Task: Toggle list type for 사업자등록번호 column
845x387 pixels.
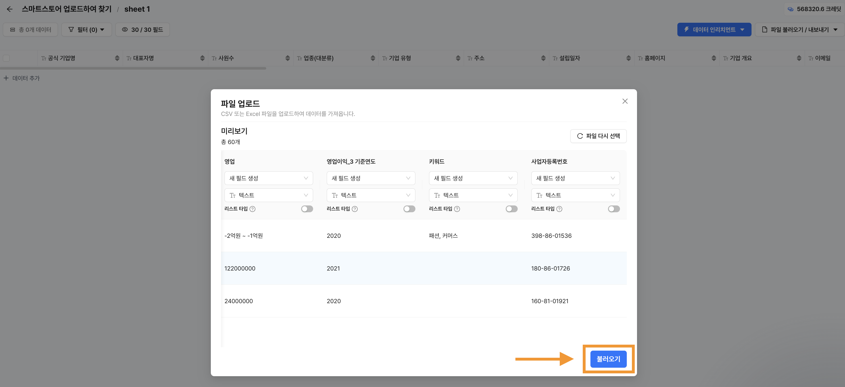Action: coord(613,209)
